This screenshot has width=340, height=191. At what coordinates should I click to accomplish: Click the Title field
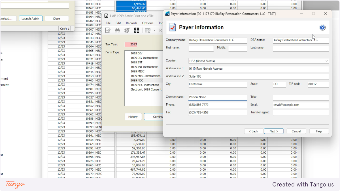301,97
